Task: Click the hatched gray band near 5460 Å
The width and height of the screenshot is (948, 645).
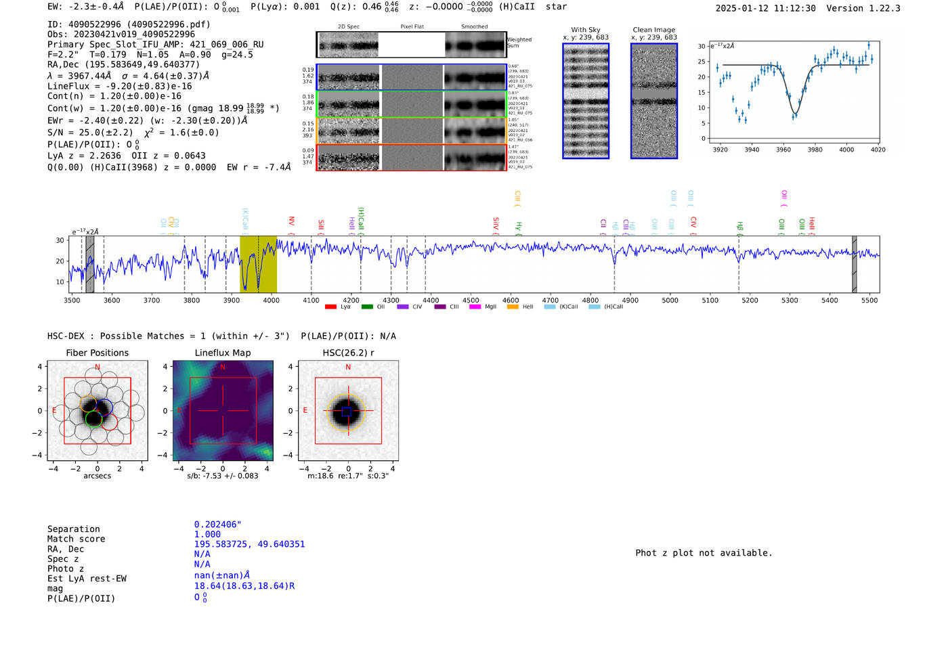Action: point(854,264)
